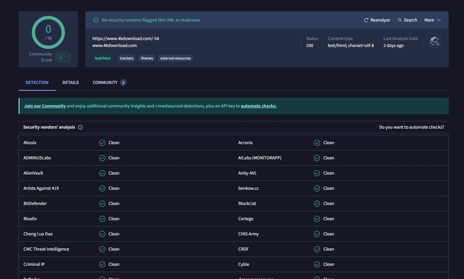Click the Clean check icon for BitDefender
Screen dimensions: 464x279
102,204
